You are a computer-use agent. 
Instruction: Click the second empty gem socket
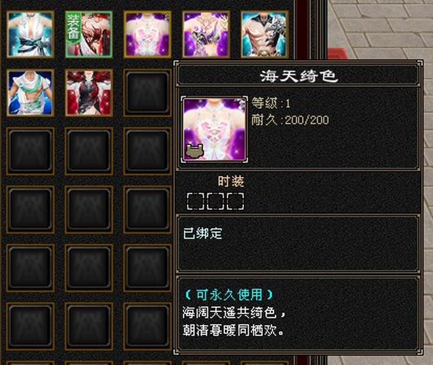tap(215, 201)
